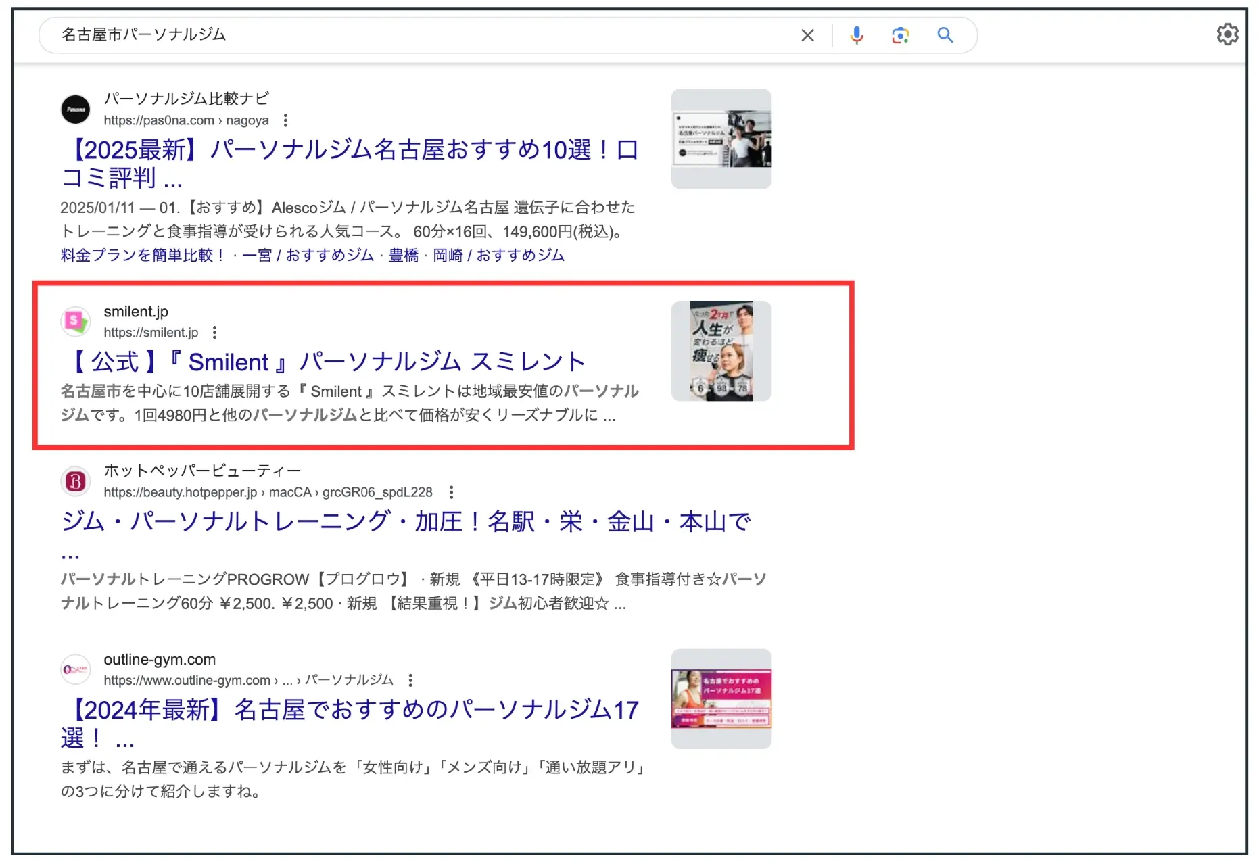This screenshot has height=864, width=1259.
Task: Click the パーソナルジム比較ナビ site favicon
Action: tap(76, 110)
